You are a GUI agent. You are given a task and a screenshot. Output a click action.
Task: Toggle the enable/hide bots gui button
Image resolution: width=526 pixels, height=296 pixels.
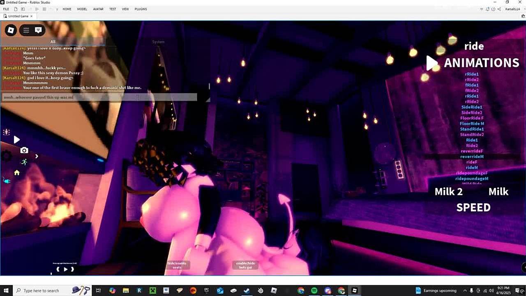pyautogui.click(x=245, y=265)
